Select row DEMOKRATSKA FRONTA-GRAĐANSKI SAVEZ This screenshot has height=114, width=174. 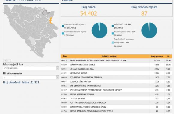click(116, 107)
